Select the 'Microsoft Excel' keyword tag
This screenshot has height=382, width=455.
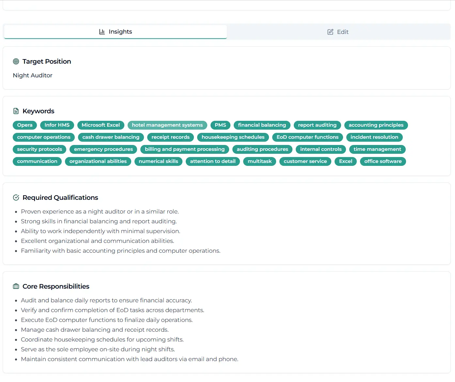tap(101, 125)
